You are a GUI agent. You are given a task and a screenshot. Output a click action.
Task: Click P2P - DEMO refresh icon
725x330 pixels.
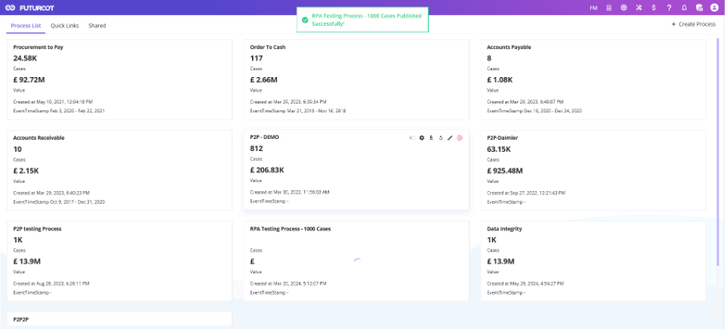click(441, 138)
